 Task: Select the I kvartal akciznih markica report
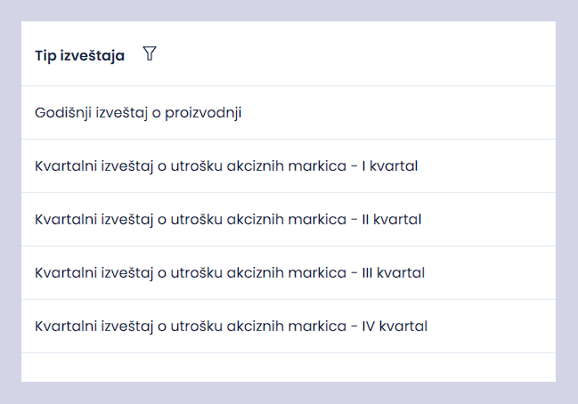coord(289,166)
